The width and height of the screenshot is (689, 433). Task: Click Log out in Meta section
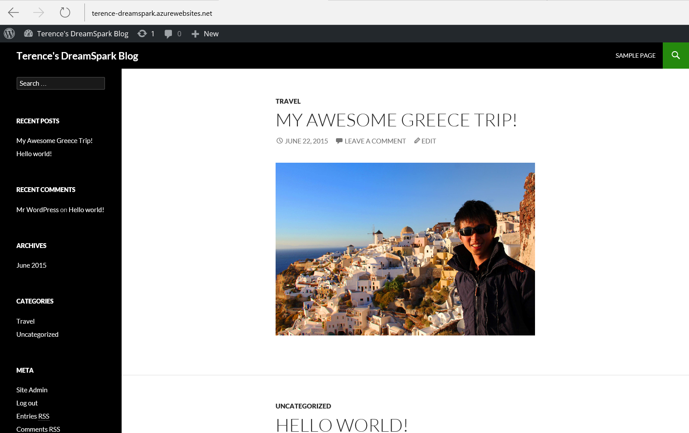tap(27, 403)
